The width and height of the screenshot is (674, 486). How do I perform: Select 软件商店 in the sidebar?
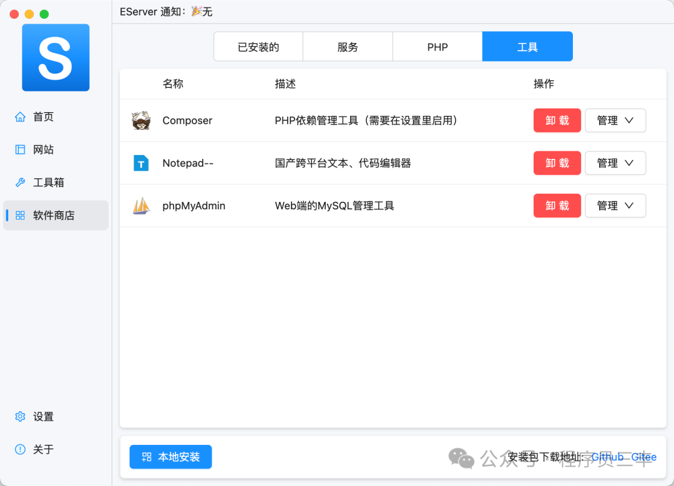[56, 216]
